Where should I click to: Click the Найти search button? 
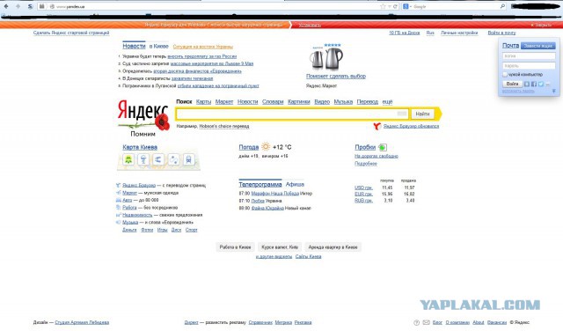[x=422, y=114]
